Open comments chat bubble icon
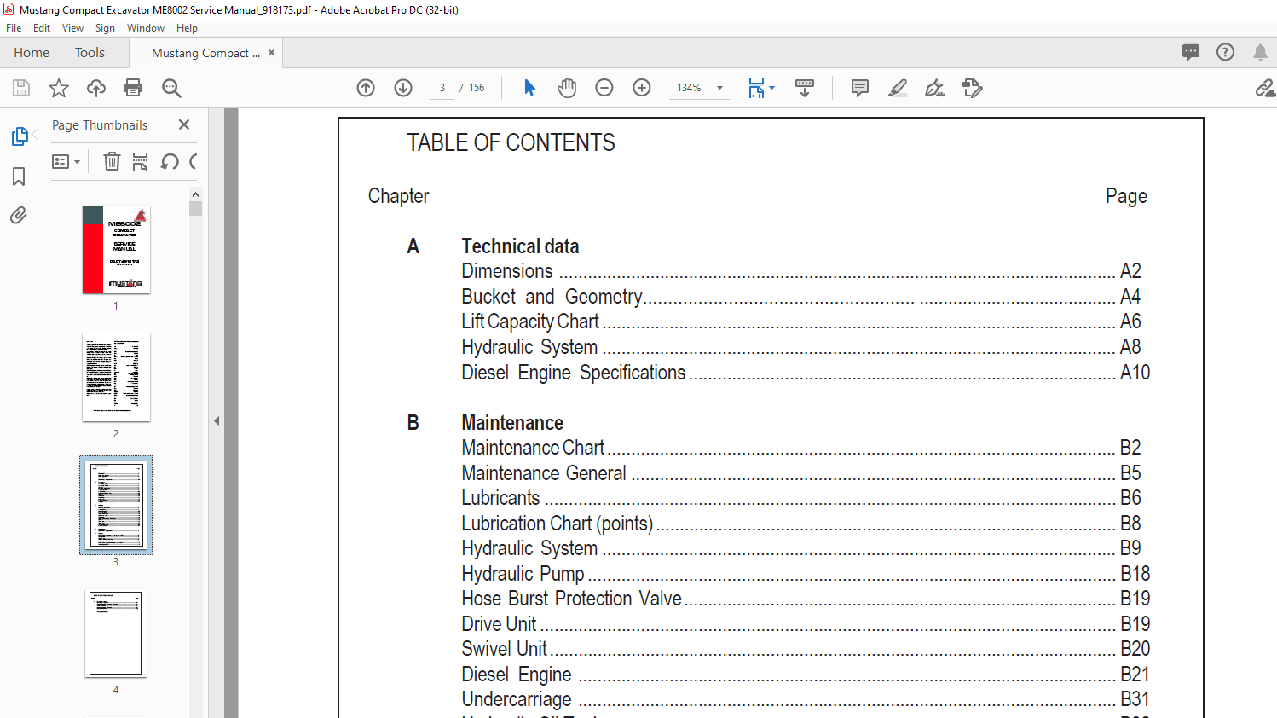 pos(1191,52)
